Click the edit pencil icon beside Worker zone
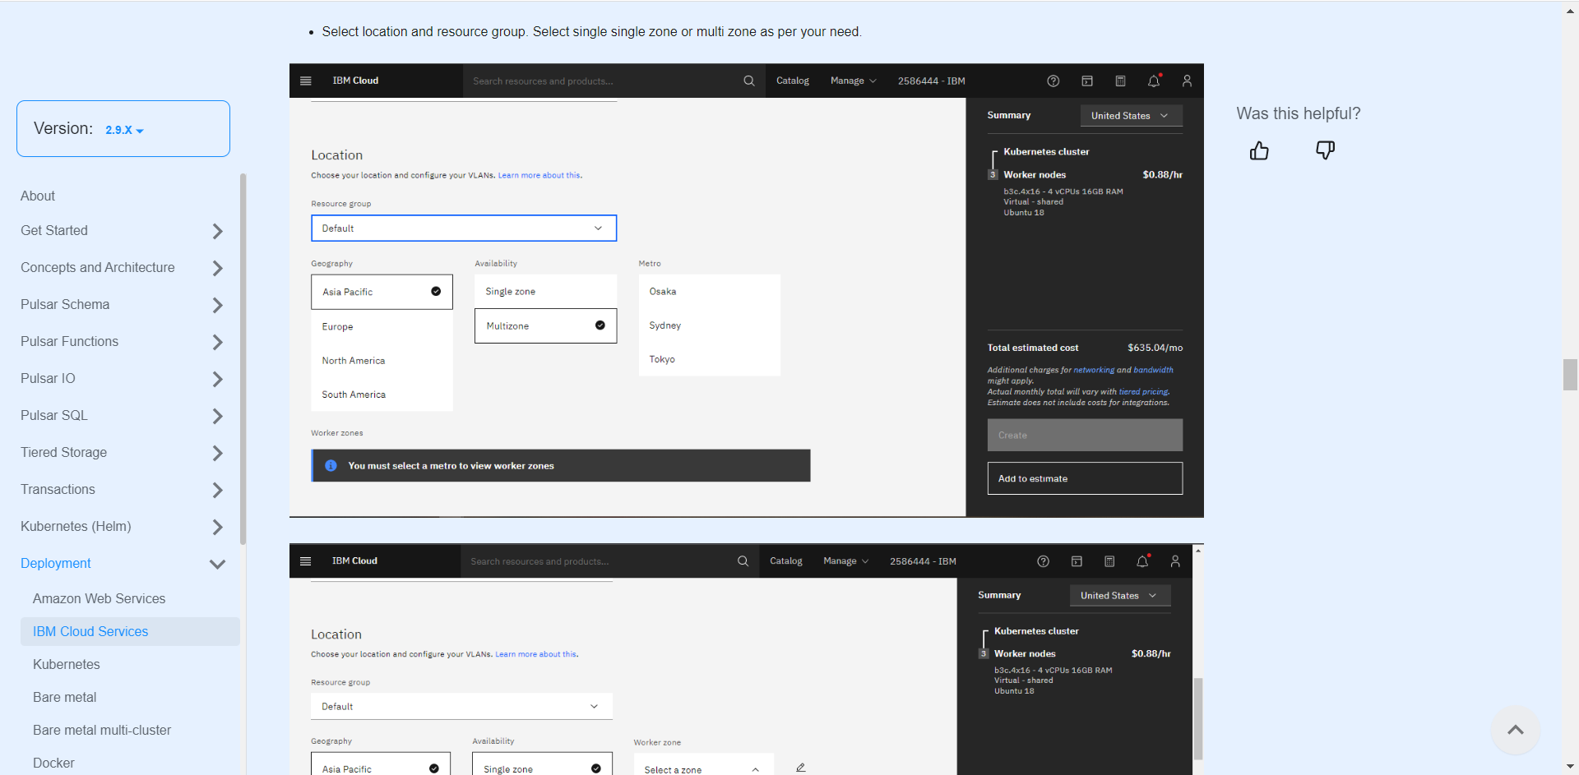The width and height of the screenshot is (1579, 775). pos(800,768)
